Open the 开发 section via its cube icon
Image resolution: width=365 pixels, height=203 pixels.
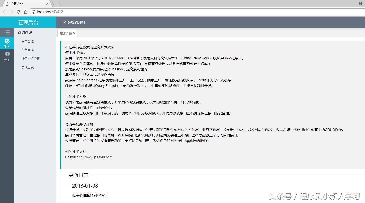(x=7, y=55)
